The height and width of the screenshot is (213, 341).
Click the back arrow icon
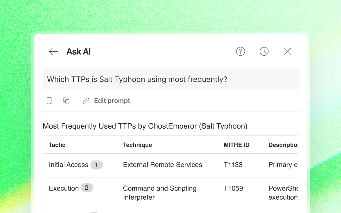tap(53, 51)
